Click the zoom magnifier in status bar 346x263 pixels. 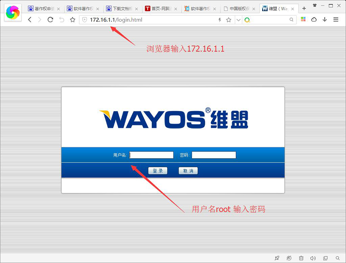coord(338,258)
